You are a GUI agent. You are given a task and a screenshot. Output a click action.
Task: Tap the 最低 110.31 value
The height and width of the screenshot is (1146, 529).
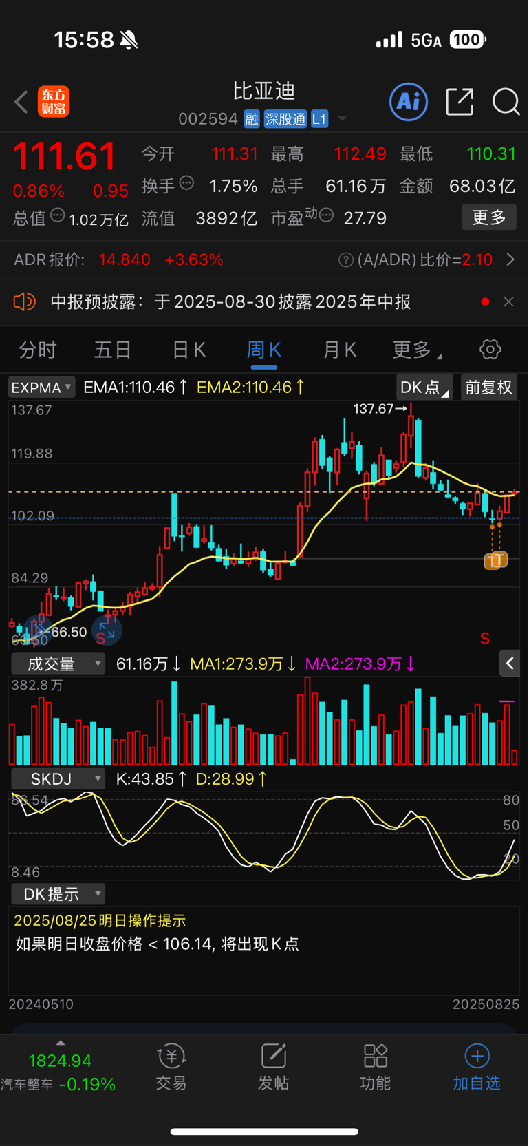coord(491,153)
